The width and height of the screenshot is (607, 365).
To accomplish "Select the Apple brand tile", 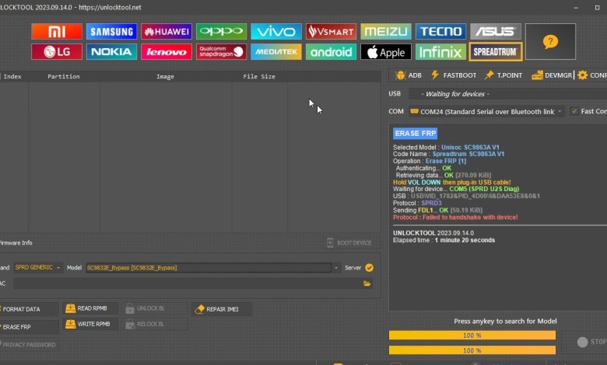I will (x=385, y=52).
